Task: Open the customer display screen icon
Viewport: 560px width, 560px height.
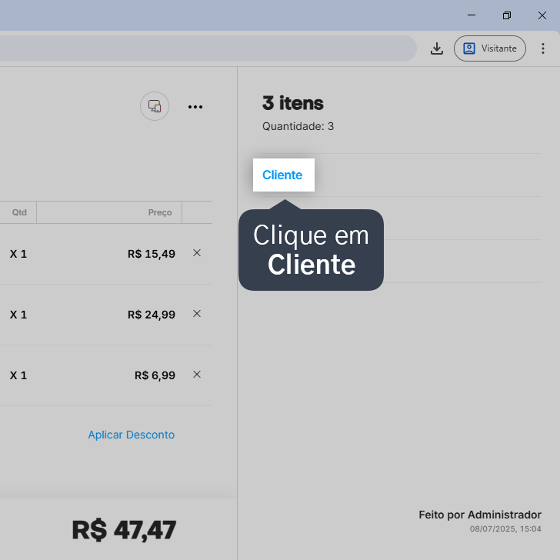Action: 155,106
